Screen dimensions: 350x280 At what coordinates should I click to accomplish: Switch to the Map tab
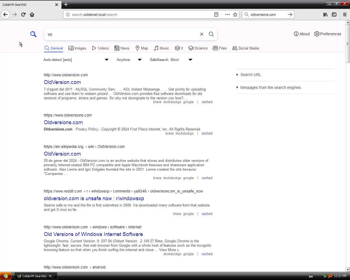(x=142, y=48)
